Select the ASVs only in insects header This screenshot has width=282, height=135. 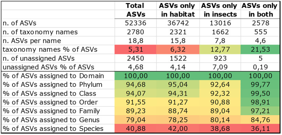220,10
